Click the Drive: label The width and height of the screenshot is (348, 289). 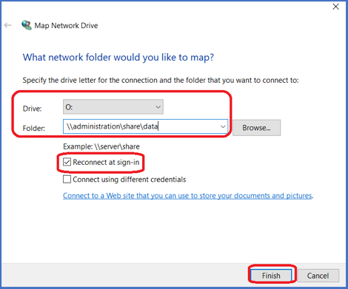coord(33,109)
